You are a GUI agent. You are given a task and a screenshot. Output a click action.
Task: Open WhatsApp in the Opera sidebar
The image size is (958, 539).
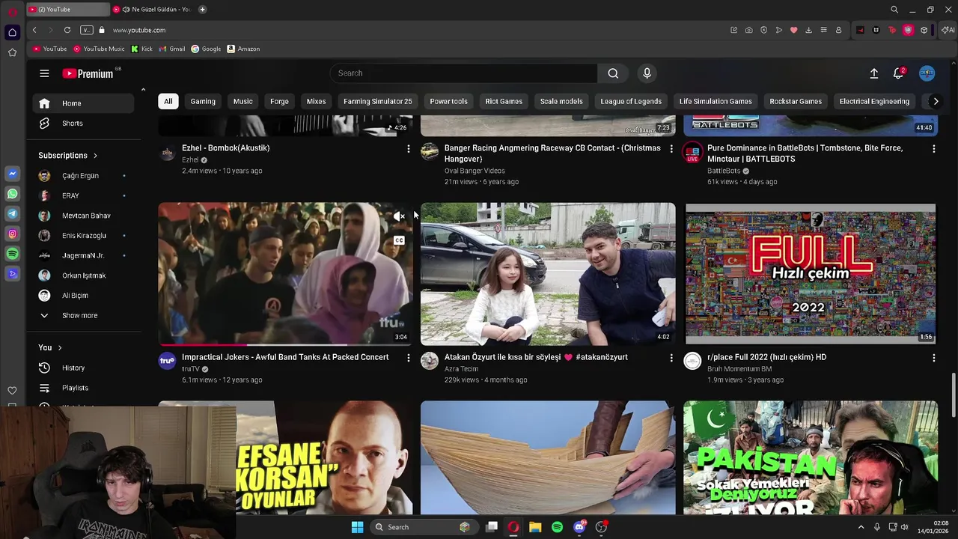point(12,194)
